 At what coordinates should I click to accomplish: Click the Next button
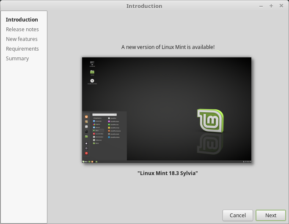coord(271,215)
